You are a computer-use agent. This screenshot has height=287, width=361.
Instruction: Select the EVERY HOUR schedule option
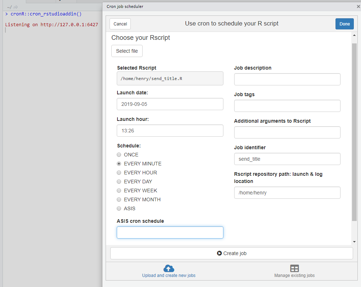tap(119, 173)
